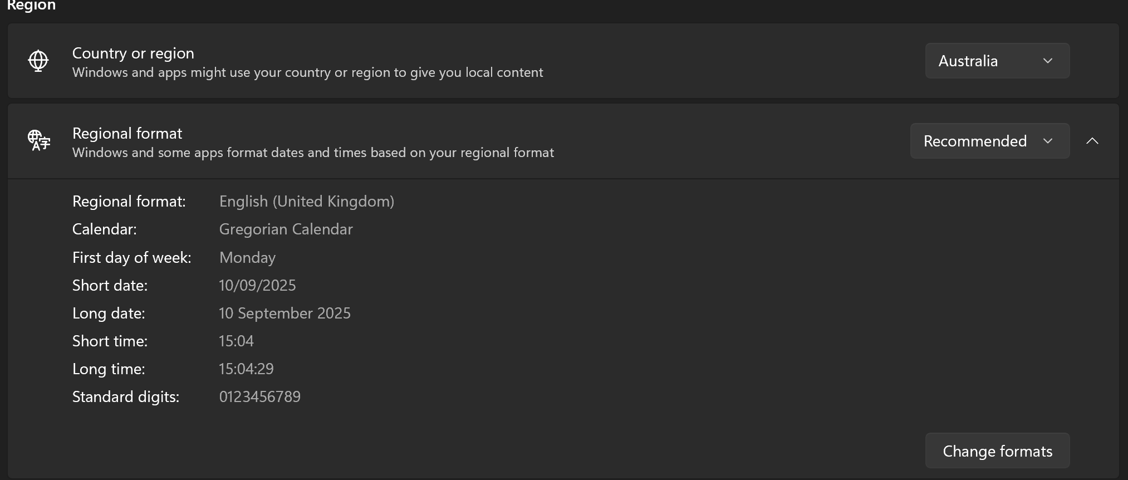Collapse the Regional format section chevron
The image size is (1128, 480).
[1092, 141]
